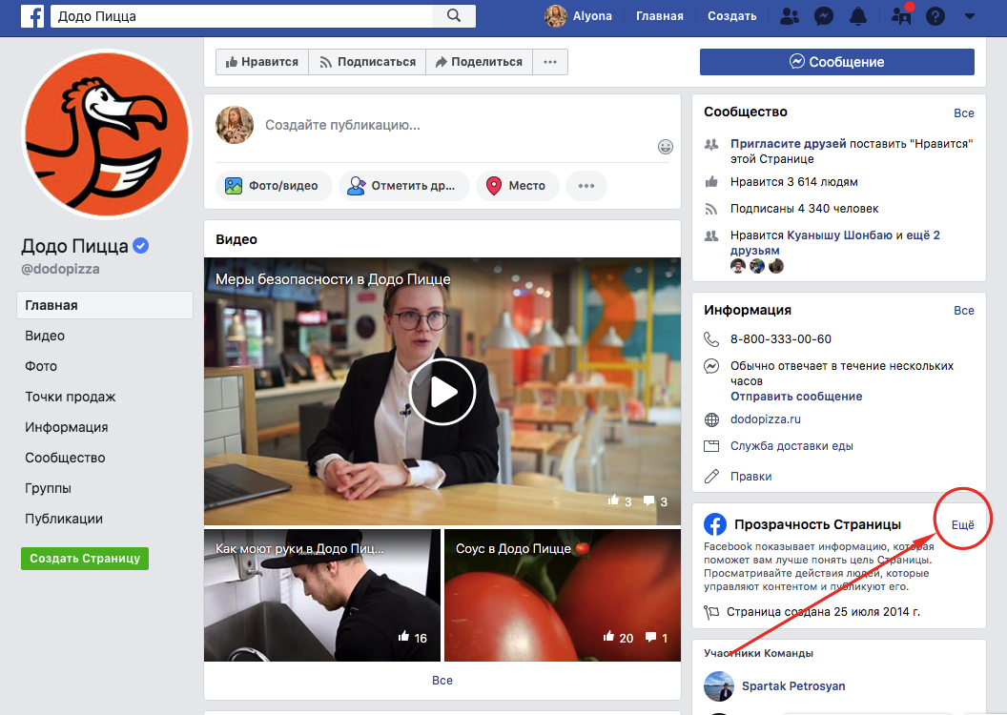Click the friends' small avatars in Сообщество
The height and width of the screenshot is (715, 1007).
point(756,266)
